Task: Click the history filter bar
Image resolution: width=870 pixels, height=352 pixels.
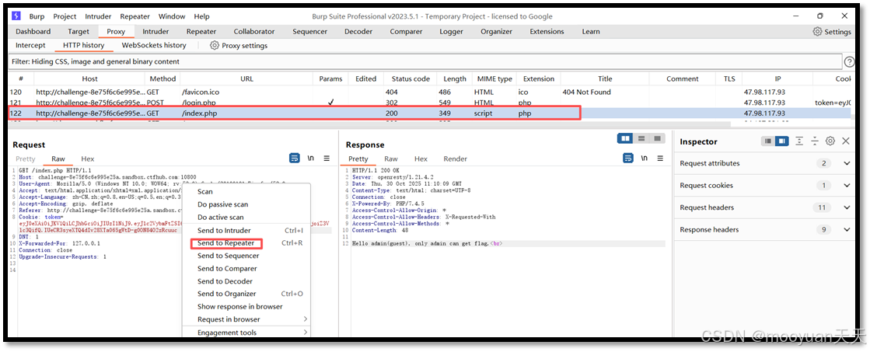Action: [425, 61]
